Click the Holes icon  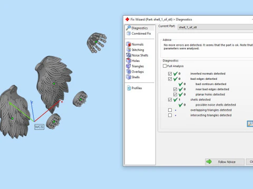point(129,60)
